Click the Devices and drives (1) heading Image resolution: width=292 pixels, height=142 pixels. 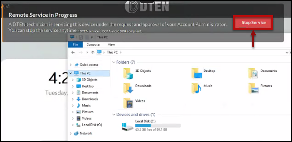pyautogui.click(x=136, y=115)
